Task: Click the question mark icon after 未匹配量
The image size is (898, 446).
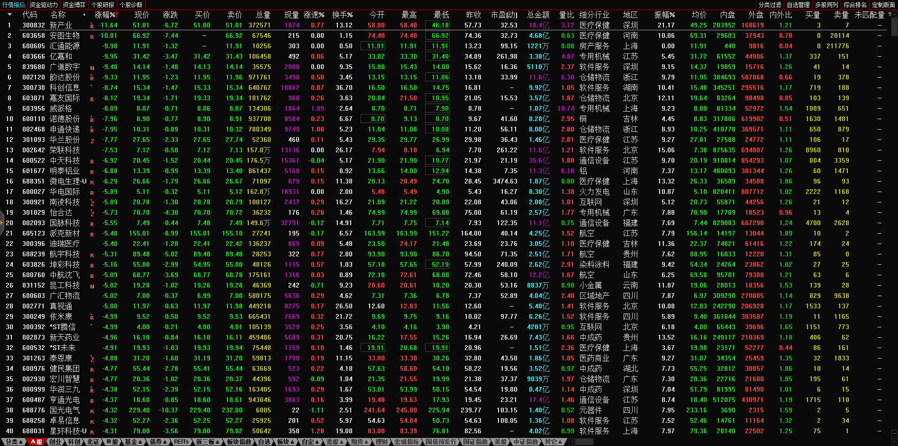Action: click(889, 15)
